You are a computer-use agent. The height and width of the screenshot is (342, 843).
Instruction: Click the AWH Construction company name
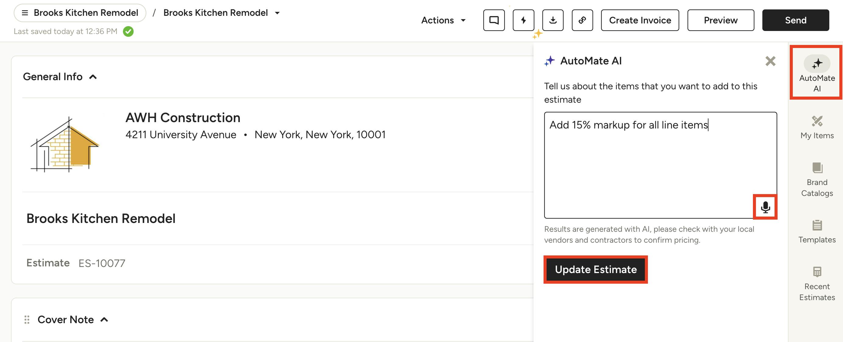[183, 118]
